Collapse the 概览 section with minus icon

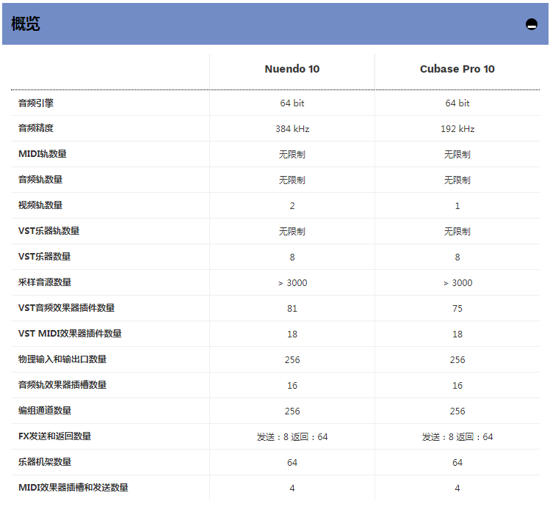(x=532, y=24)
